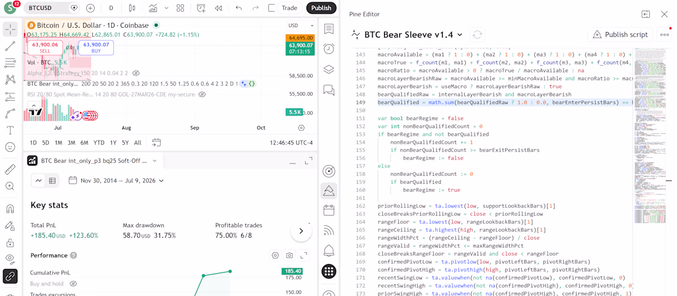Viewport: 677px width, 296px height.
Task: Toggle Magnet mode for drawings
Action: (x=10, y=209)
